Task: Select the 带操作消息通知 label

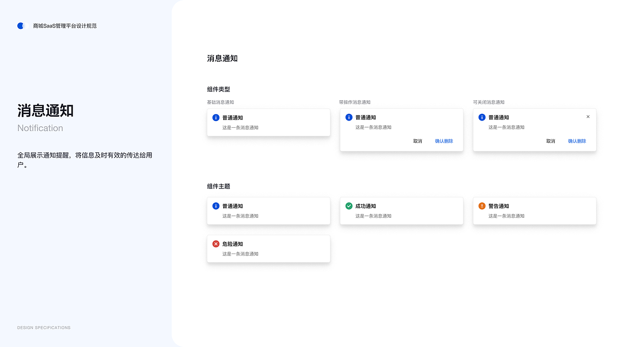Action: click(355, 102)
